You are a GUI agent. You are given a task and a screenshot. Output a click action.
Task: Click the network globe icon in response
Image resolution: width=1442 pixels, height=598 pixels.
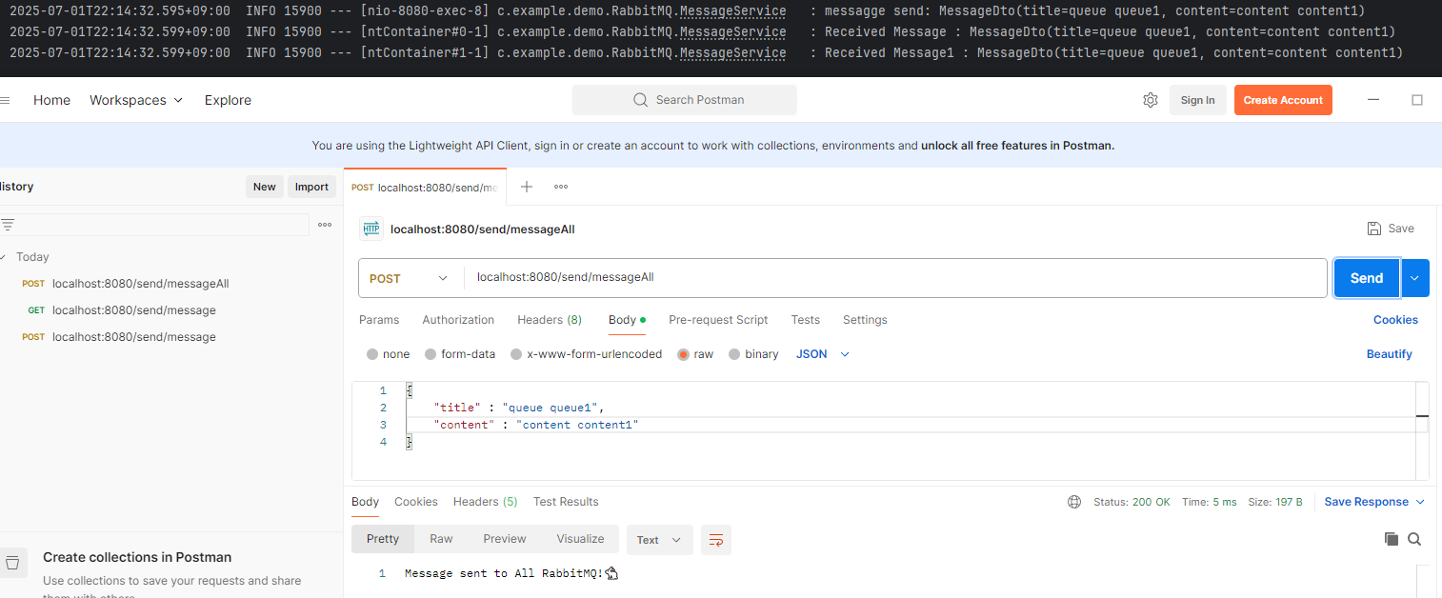1074,502
